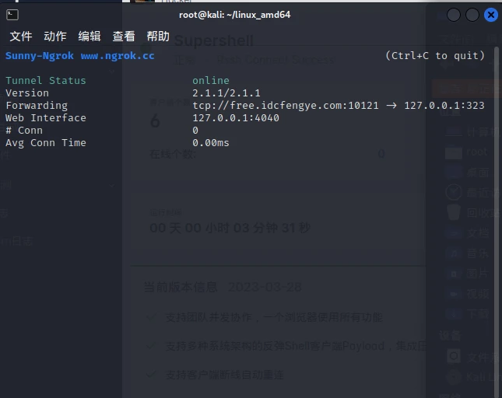Select the Avg Conn Time value 0.00ms
Image resolution: width=502 pixels, height=398 pixels.
click(x=211, y=142)
